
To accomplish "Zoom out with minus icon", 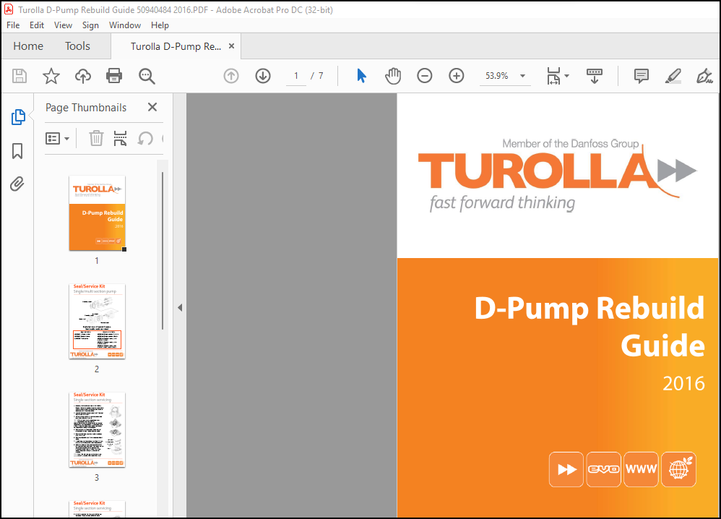I will [424, 76].
